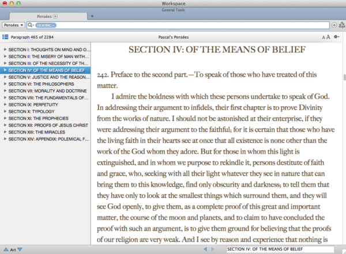Select highlighted Section IV: Means of Belief entry
This screenshot has height=254, width=346.
(45, 70)
